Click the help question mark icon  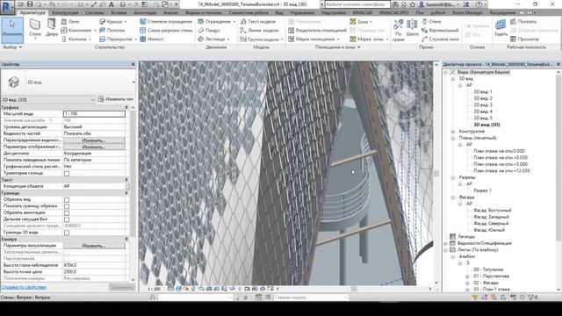pos(479,4)
